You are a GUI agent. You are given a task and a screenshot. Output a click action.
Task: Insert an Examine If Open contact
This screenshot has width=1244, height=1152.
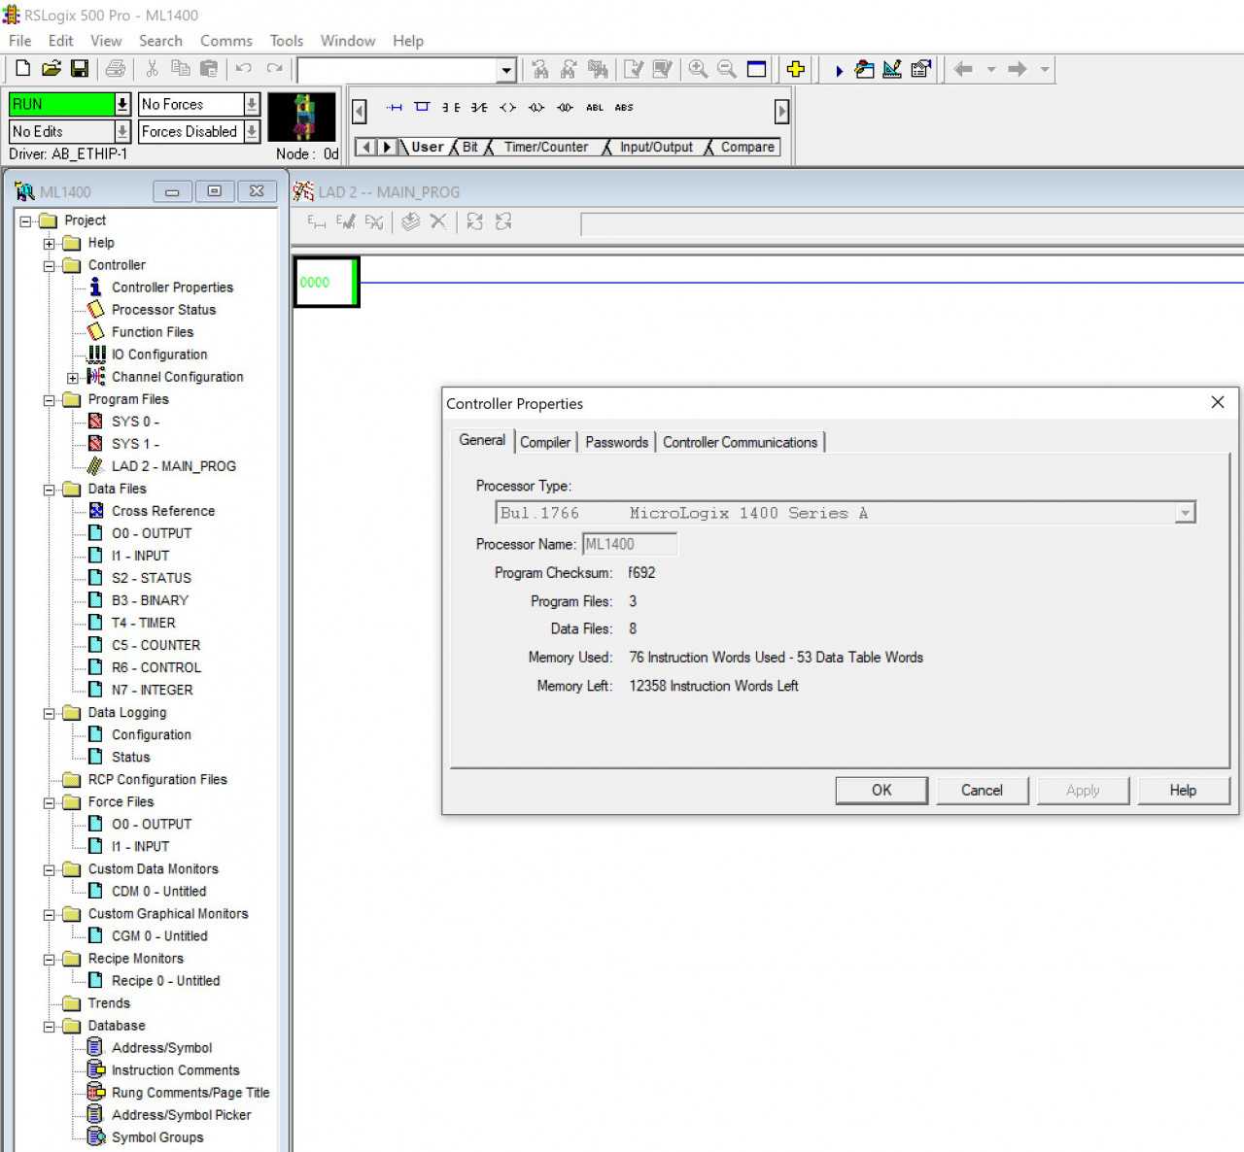coord(479,108)
